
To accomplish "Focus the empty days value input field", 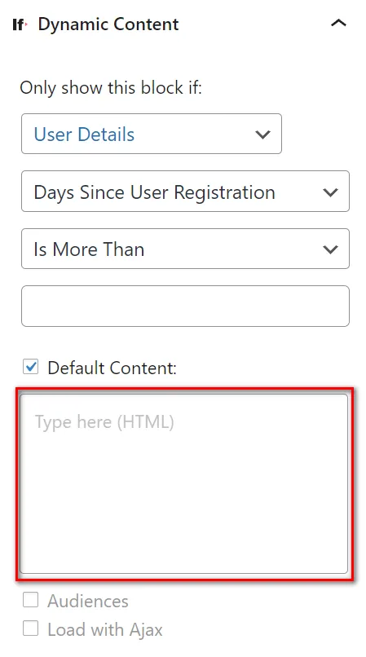I will point(185,306).
